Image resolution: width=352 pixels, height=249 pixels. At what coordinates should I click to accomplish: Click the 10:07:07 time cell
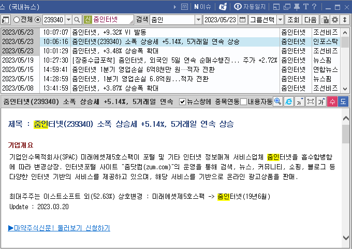coord(55,32)
